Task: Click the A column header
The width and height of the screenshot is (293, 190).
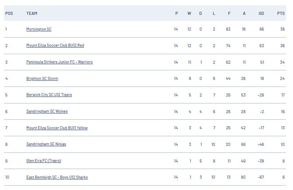Action: tap(244, 14)
